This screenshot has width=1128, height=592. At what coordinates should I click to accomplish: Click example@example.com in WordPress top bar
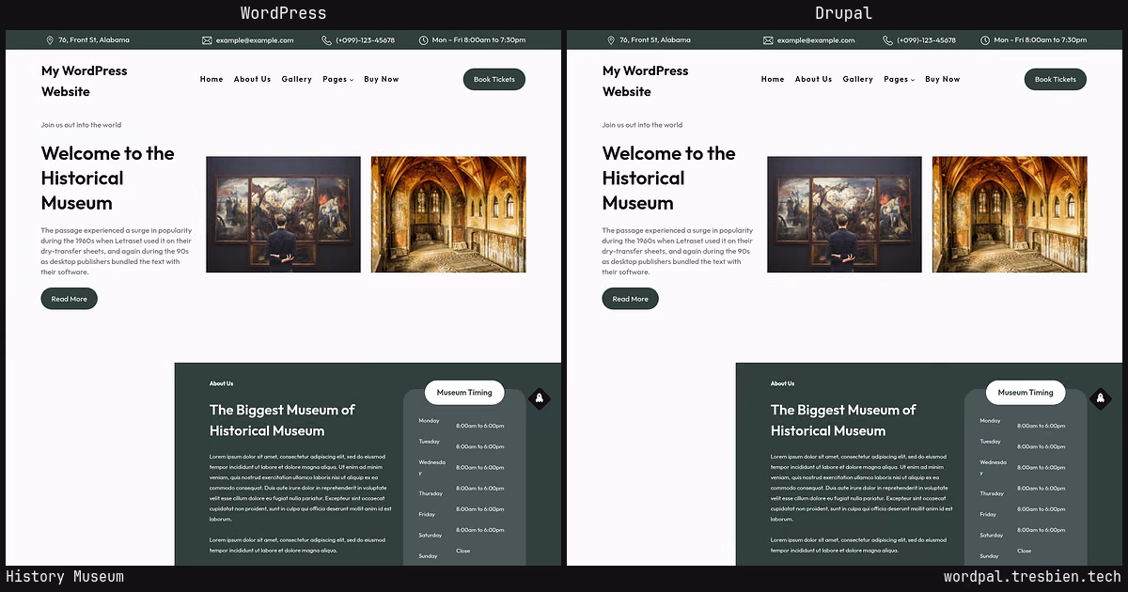[x=255, y=40]
